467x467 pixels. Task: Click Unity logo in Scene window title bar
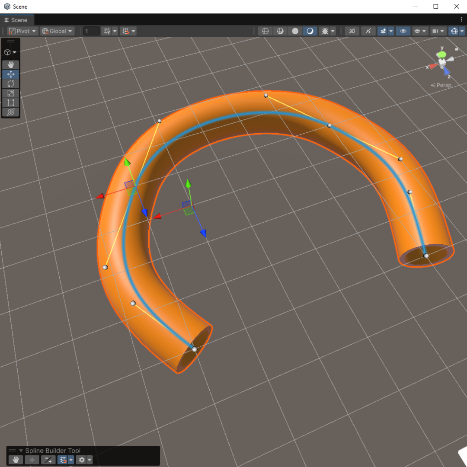pyautogui.click(x=7, y=6)
